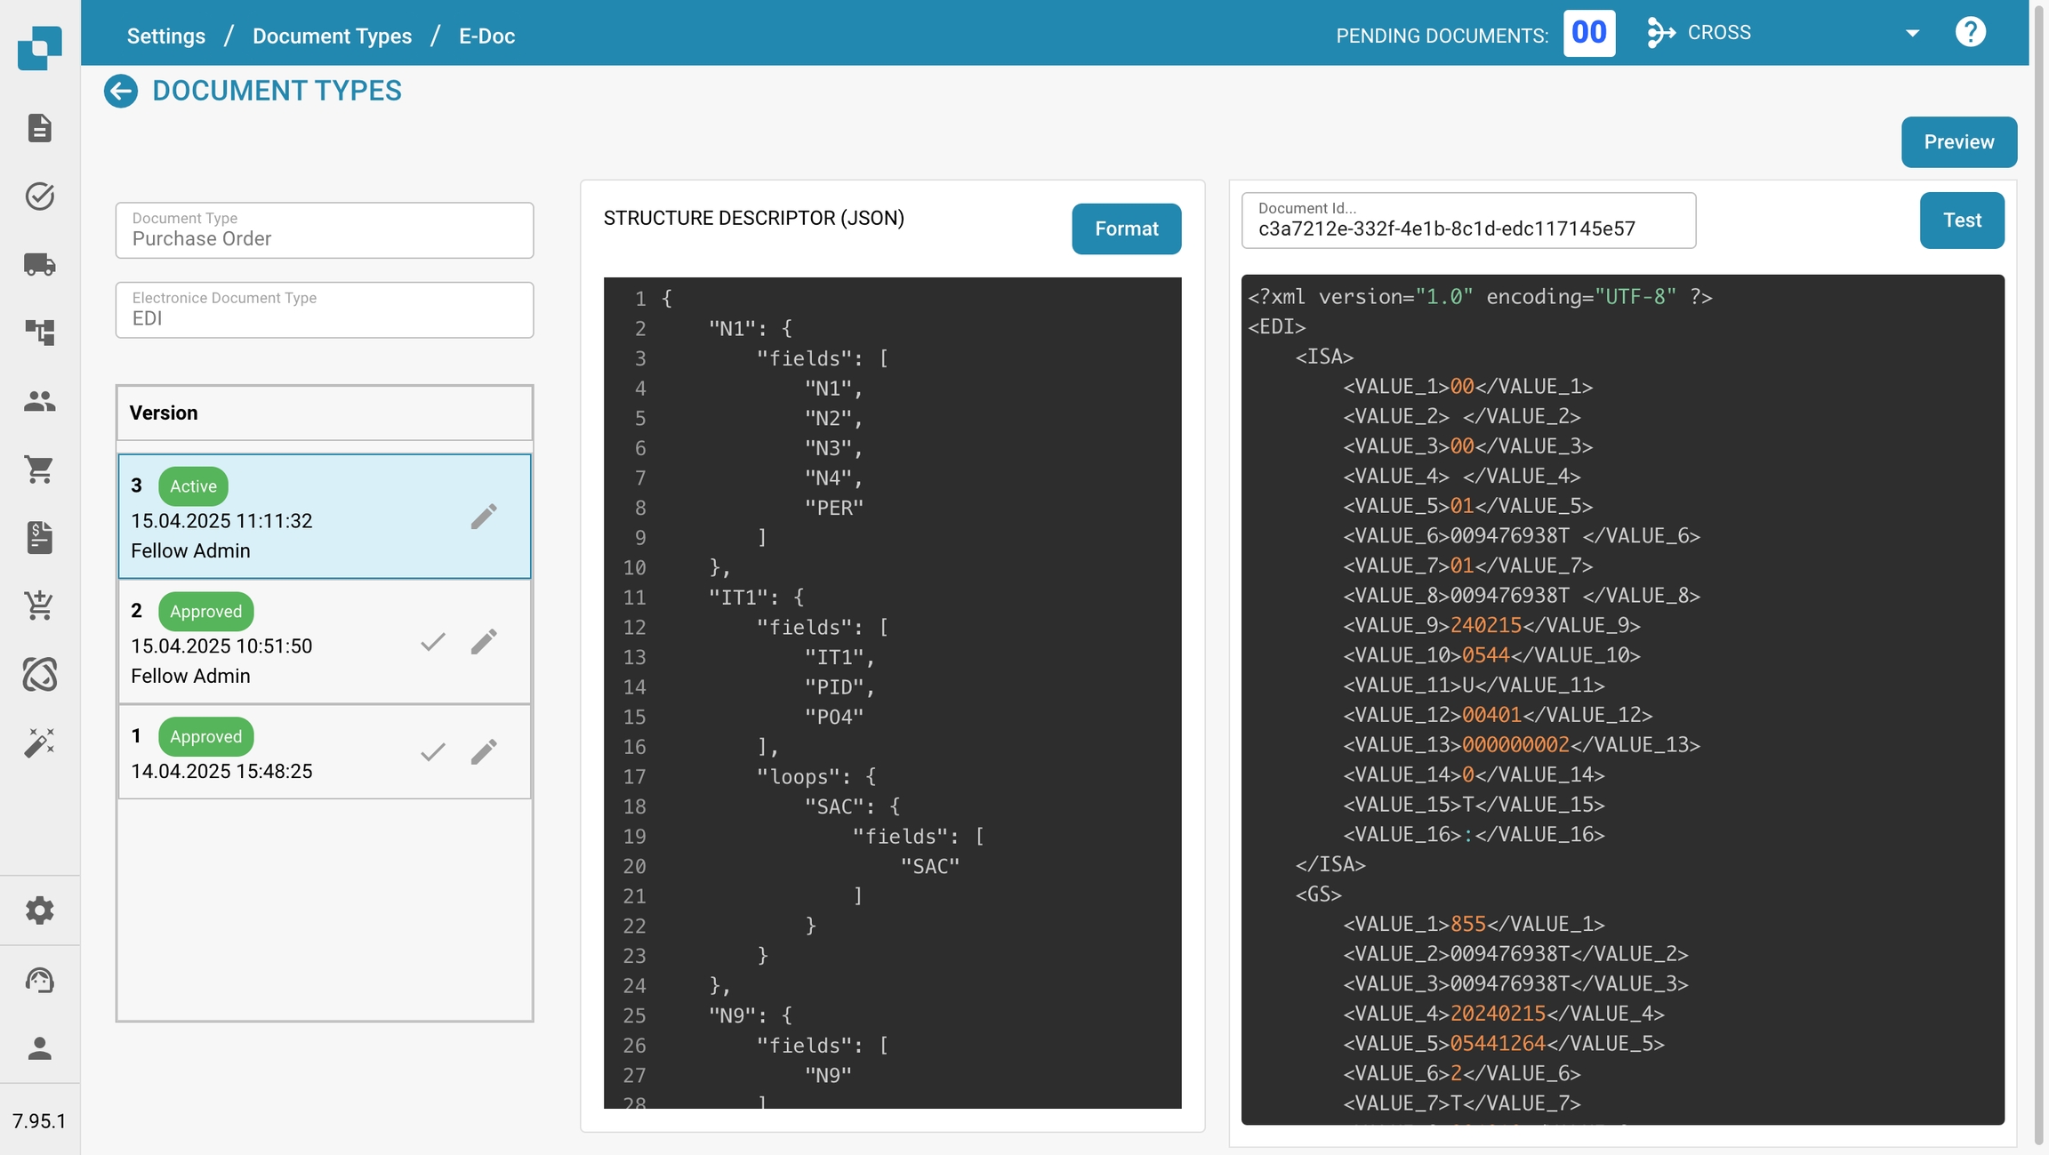Activate version 2 with checkmark icon
Viewport: 2049px width, 1155px height.
(433, 642)
